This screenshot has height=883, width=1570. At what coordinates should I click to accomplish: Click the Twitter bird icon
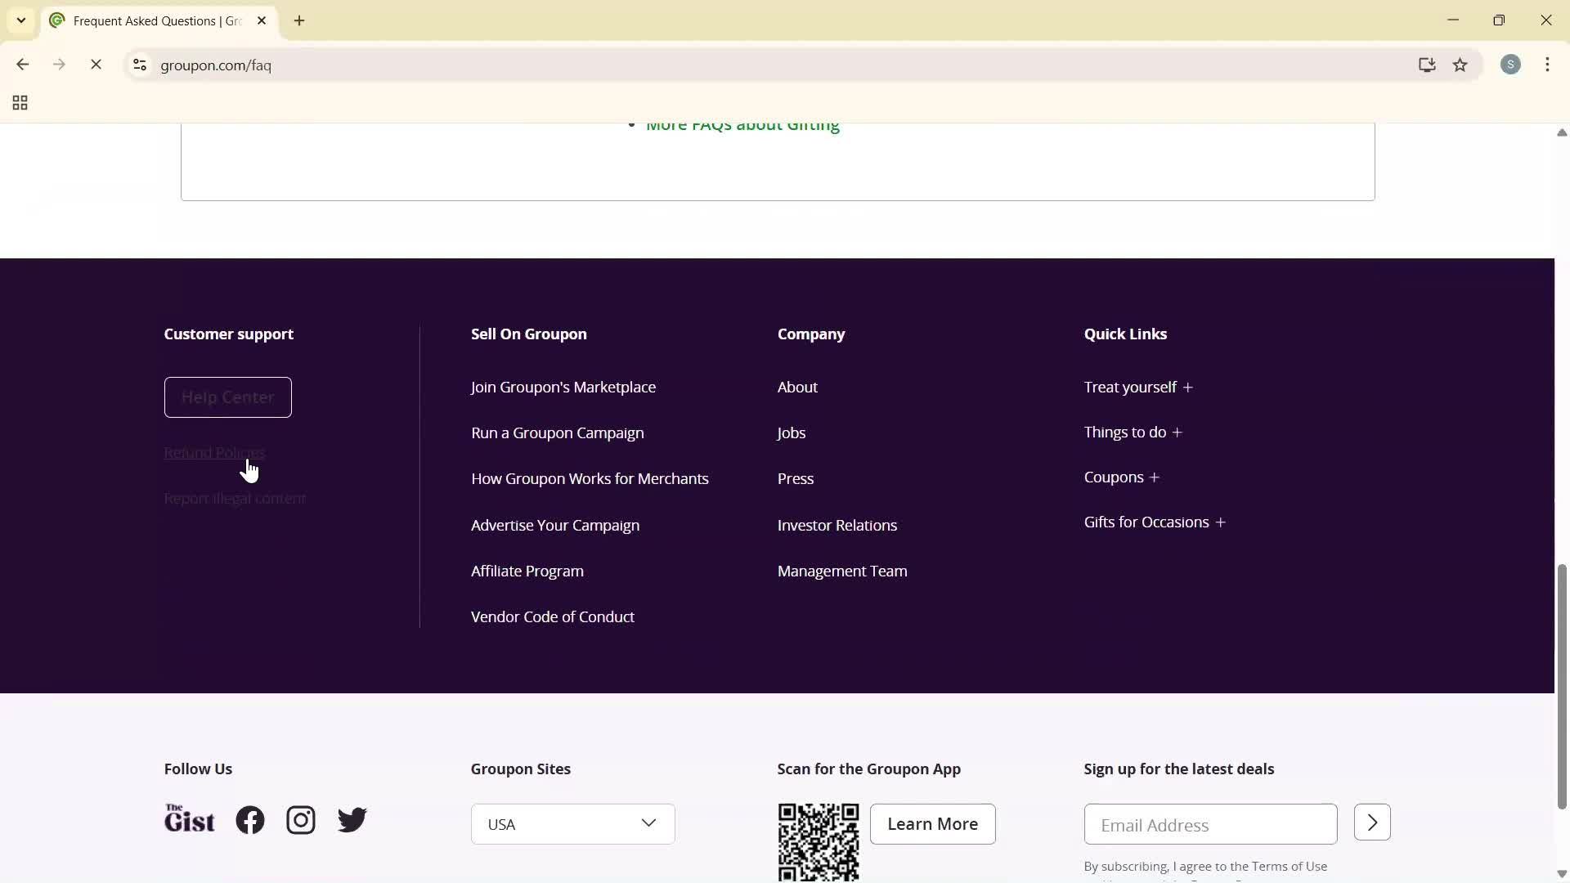[x=351, y=820]
